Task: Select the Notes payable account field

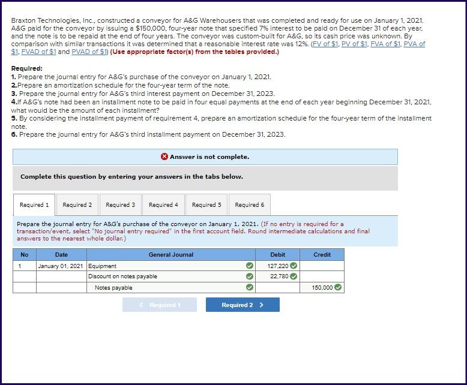Action: pos(170,287)
